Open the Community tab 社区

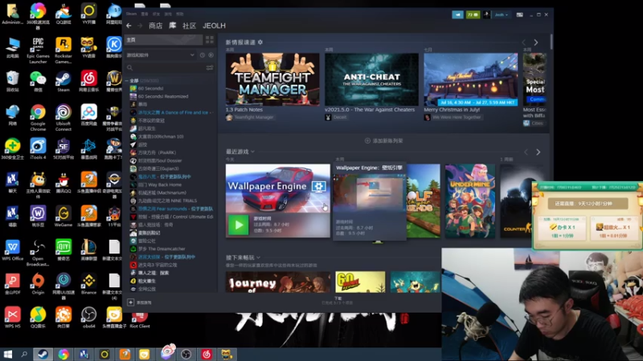pos(189,26)
